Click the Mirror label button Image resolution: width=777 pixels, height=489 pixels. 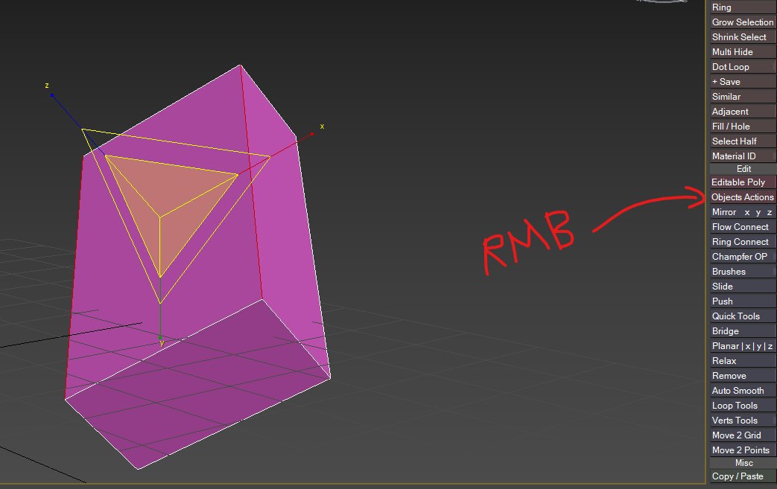pos(724,212)
